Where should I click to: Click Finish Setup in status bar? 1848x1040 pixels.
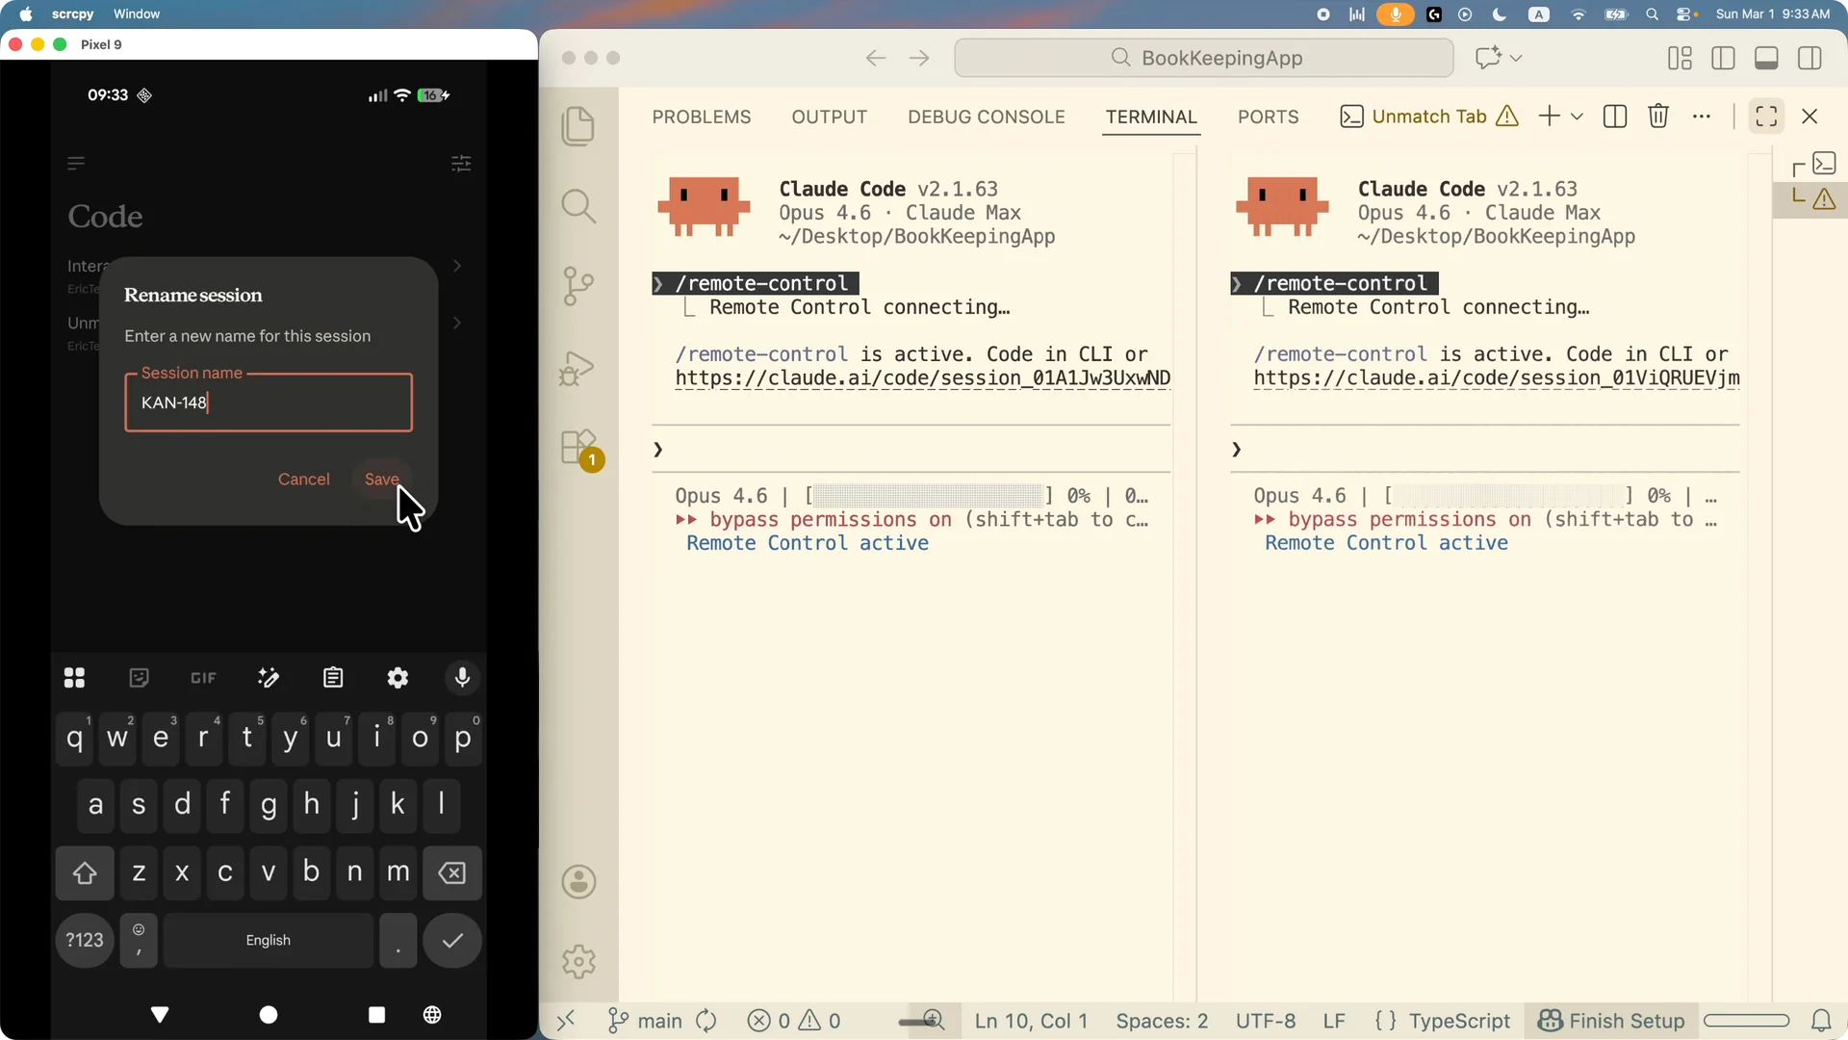coord(1611,1021)
